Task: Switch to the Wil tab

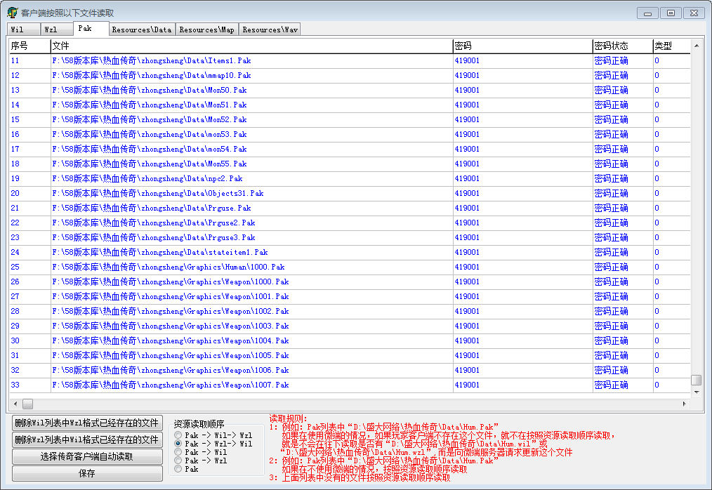Action: (x=24, y=29)
